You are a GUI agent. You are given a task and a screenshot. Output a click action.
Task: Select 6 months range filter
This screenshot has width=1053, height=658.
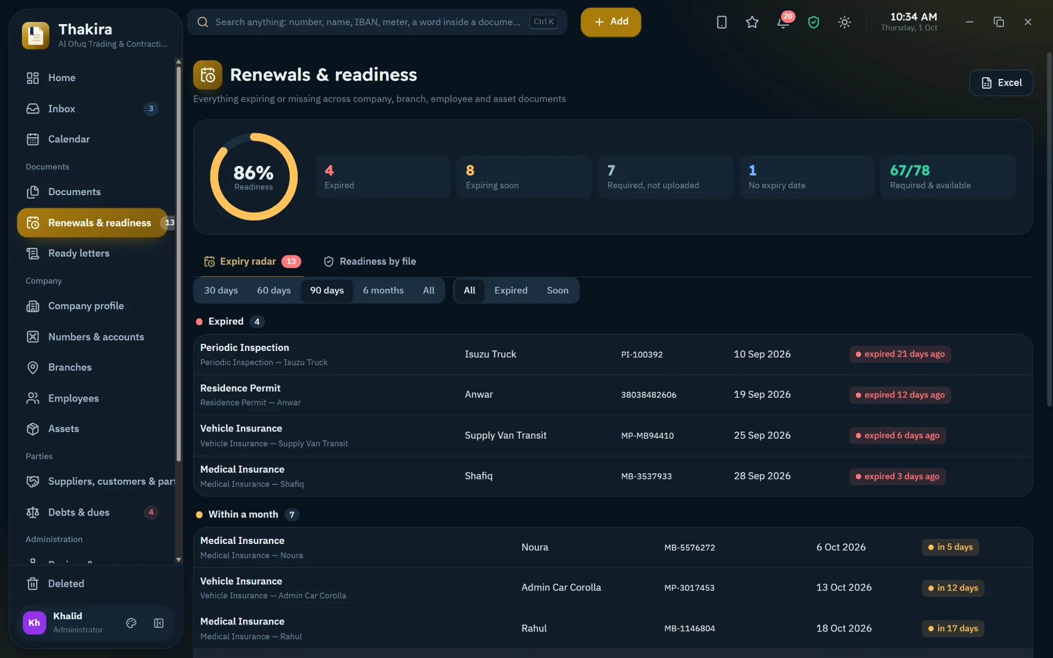pos(383,291)
